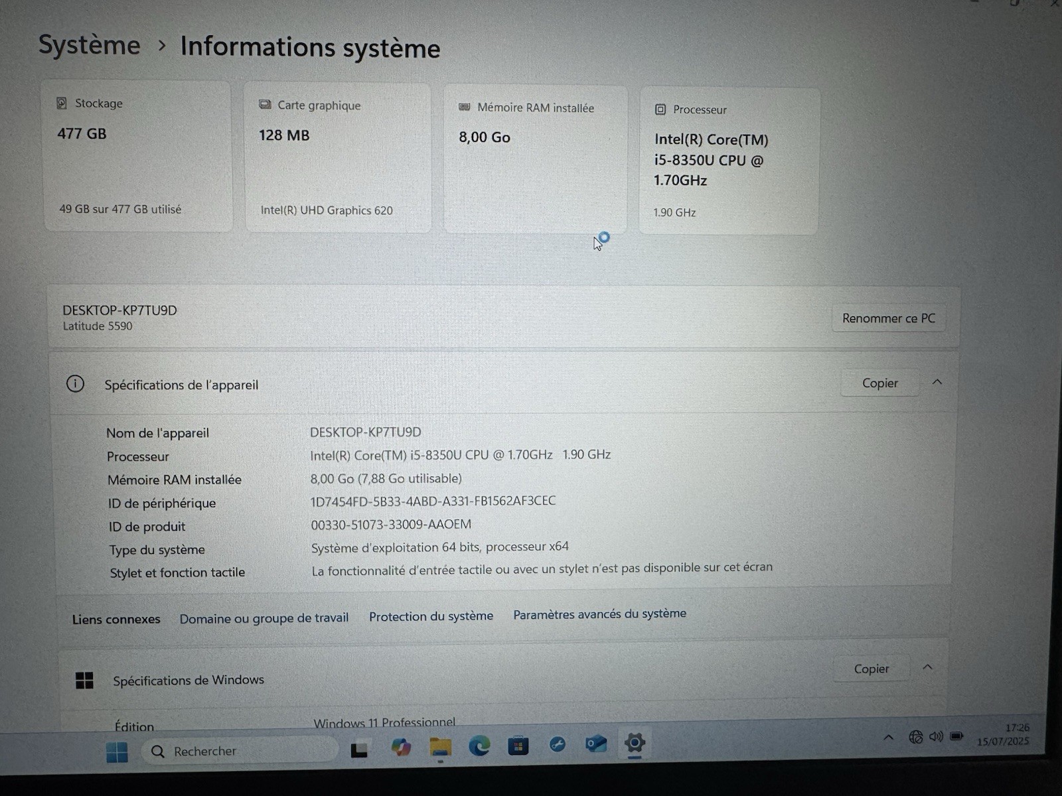Open the clock showing 17:26 and the date
Screen dimensions: 1062x796
tap(1004, 734)
